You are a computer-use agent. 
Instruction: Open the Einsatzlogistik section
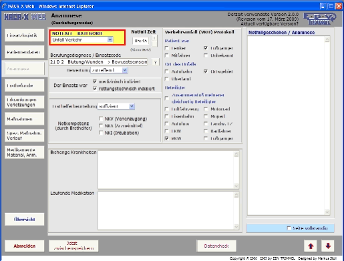point(25,35)
